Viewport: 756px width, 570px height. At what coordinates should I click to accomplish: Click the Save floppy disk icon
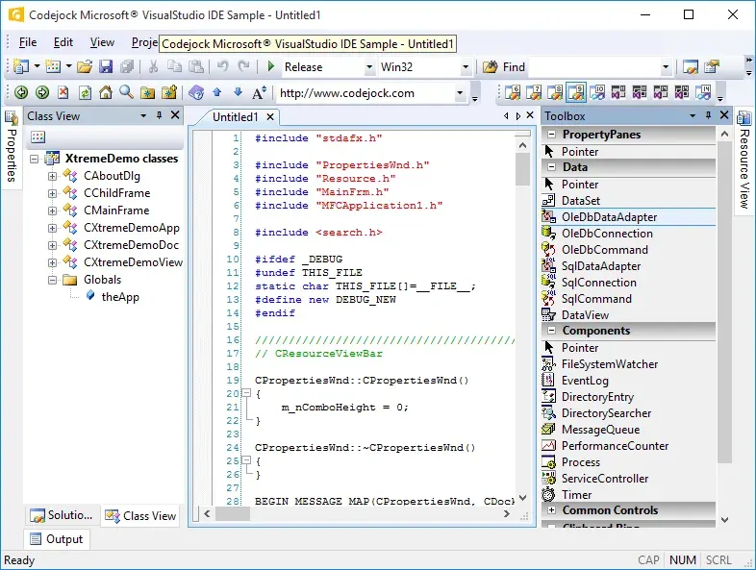[x=106, y=66]
